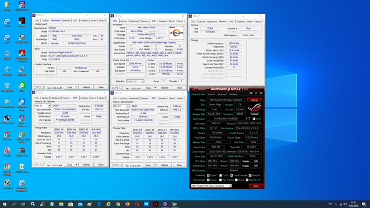Expand the Tools arrow in the Slot #1 SPD window

(77, 165)
